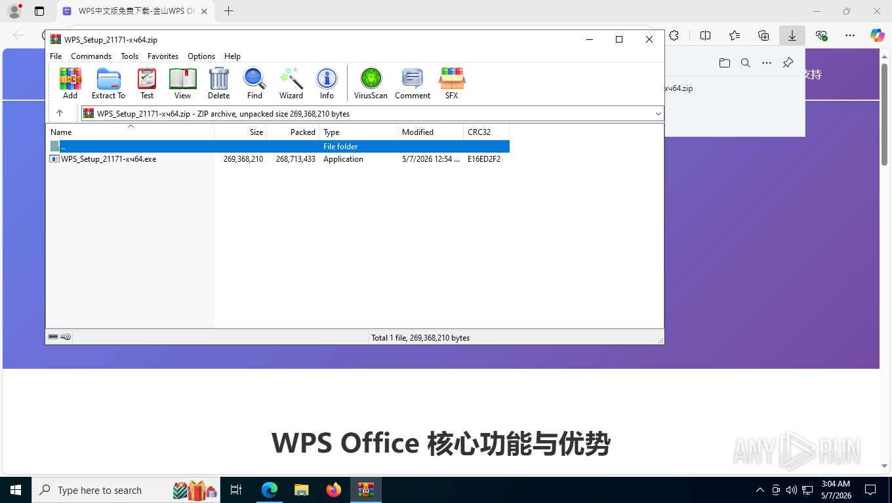Sort by Packed column header

[x=293, y=132]
